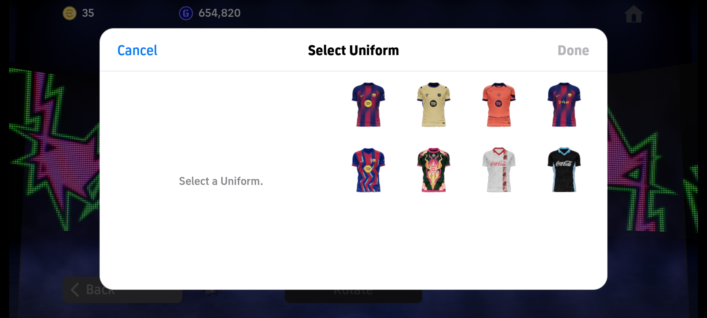Pick the white Coca-Cola uniform

(x=499, y=170)
